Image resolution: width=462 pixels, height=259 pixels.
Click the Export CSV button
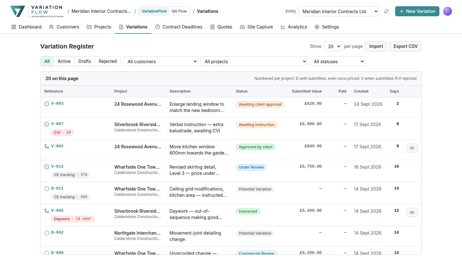point(406,46)
